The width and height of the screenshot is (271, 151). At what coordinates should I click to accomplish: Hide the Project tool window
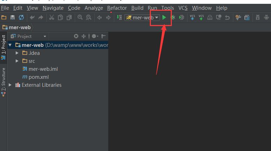click(x=103, y=36)
